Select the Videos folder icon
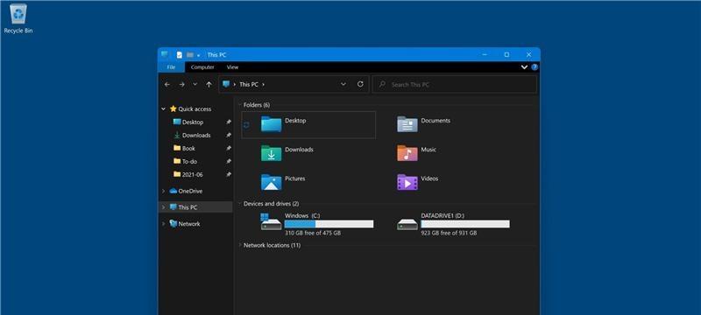 tap(407, 182)
